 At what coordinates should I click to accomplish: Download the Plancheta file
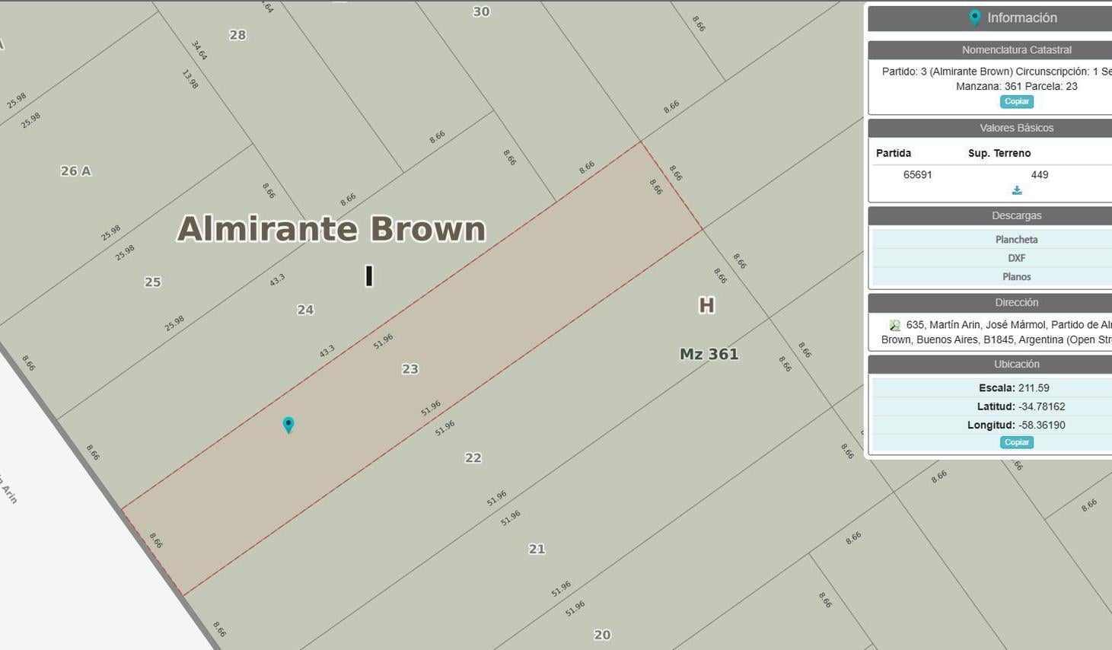tap(1016, 240)
